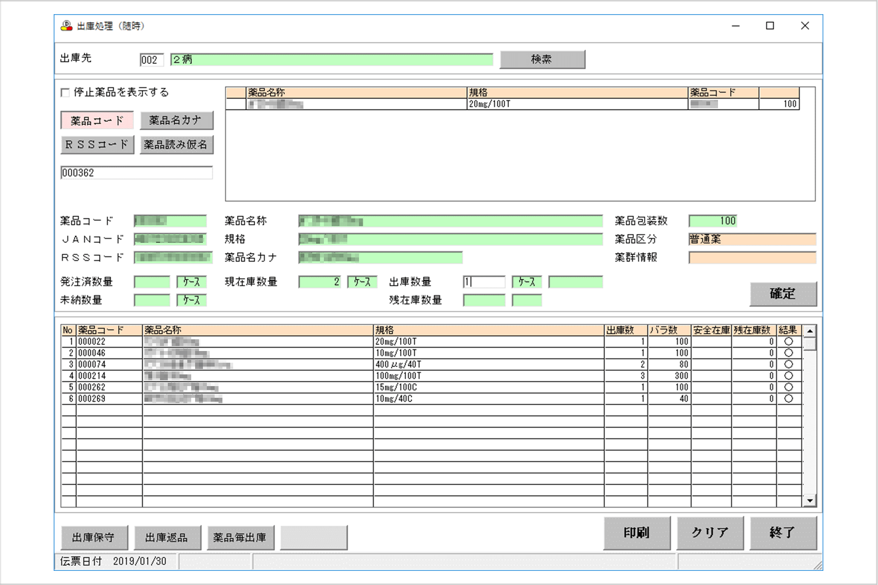Click the 未納数量 value field

tap(152, 300)
